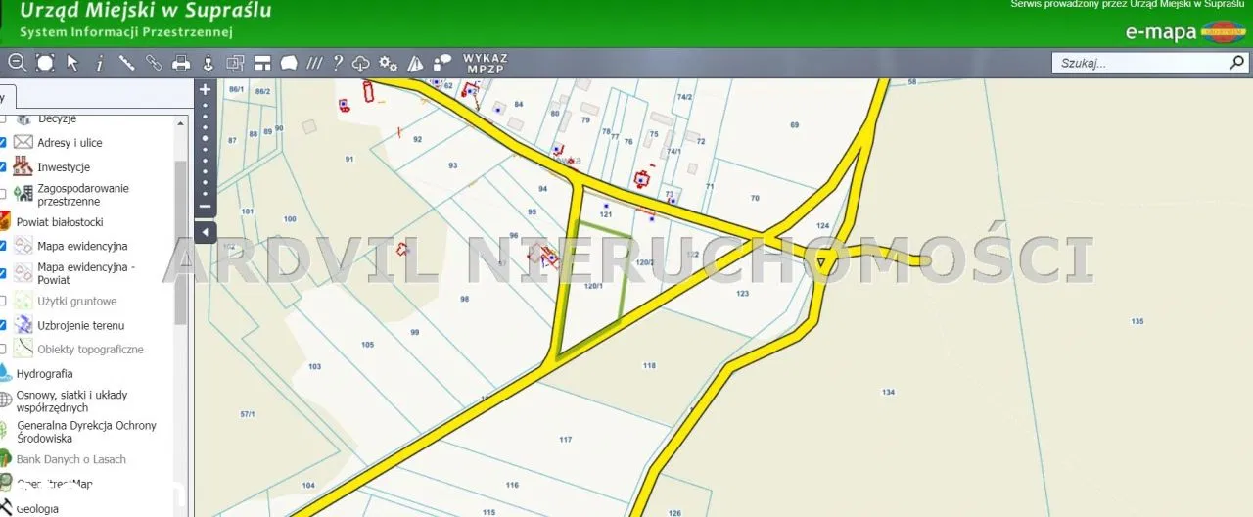Click the printer icon to print map
1253x517 pixels.
[181, 63]
